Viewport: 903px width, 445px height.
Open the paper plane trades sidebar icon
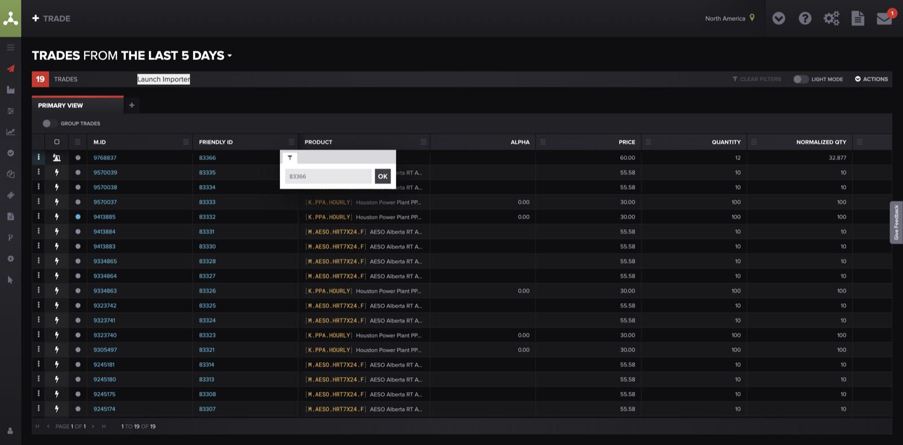[x=11, y=68]
